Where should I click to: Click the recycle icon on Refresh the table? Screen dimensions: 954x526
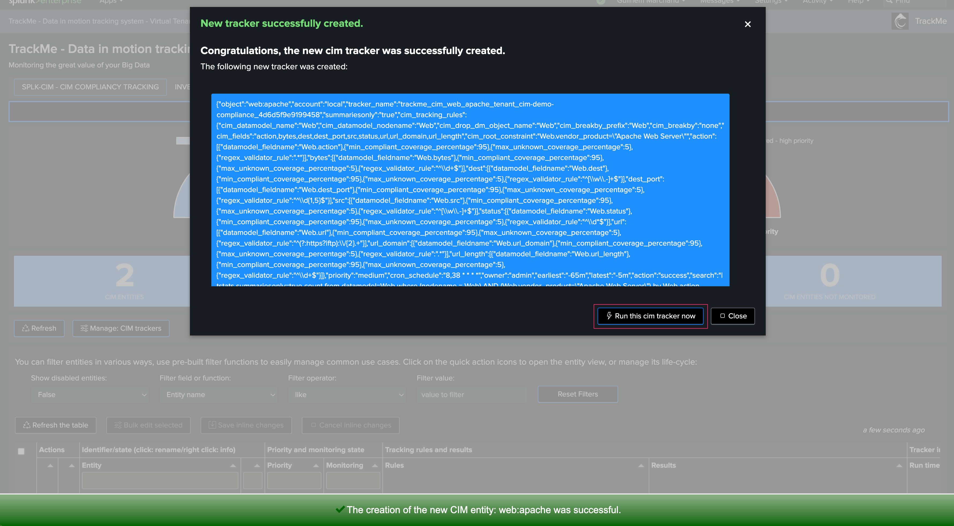point(27,425)
